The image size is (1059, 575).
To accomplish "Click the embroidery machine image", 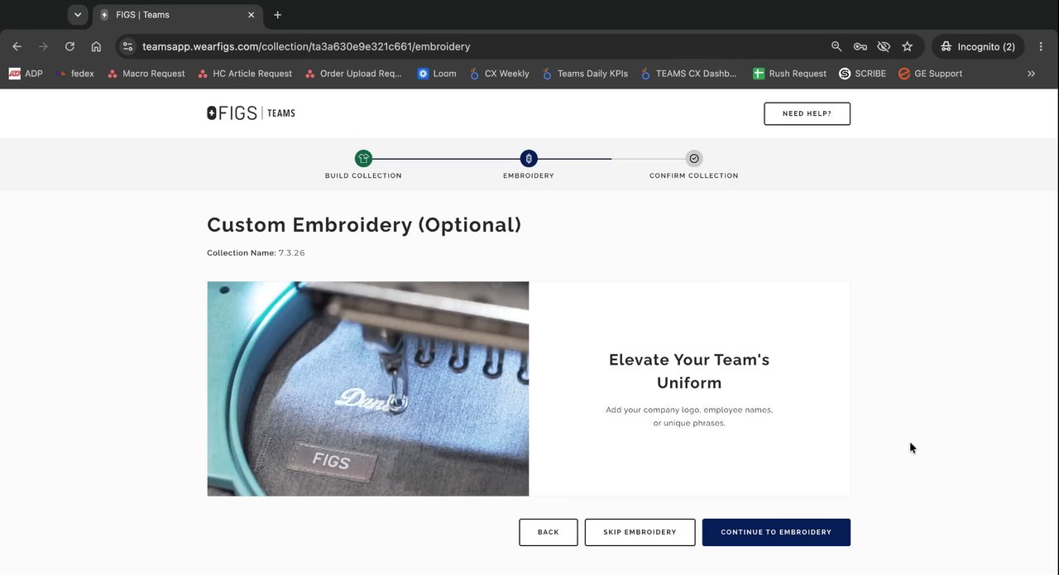I will pos(367,389).
